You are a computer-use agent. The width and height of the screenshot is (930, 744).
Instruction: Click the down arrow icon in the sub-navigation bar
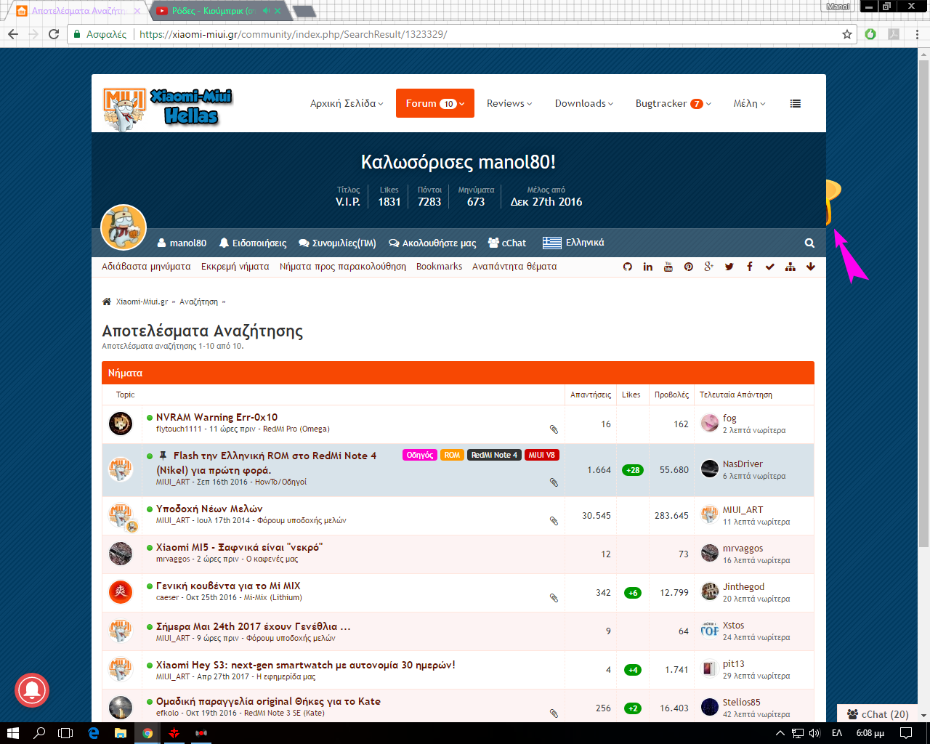click(x=811, y=267)
